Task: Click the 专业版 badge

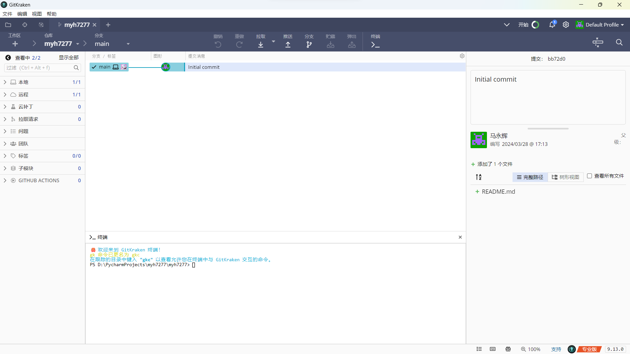Action: [590, 349]
